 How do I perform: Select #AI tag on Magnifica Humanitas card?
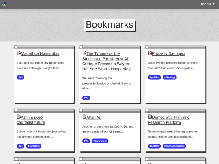21,77
